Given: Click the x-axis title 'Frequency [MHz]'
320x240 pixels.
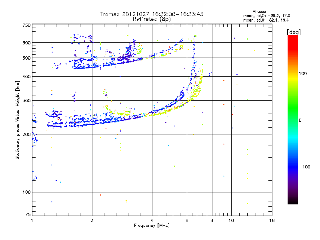Looking at the screenshot, I should 152,226.
